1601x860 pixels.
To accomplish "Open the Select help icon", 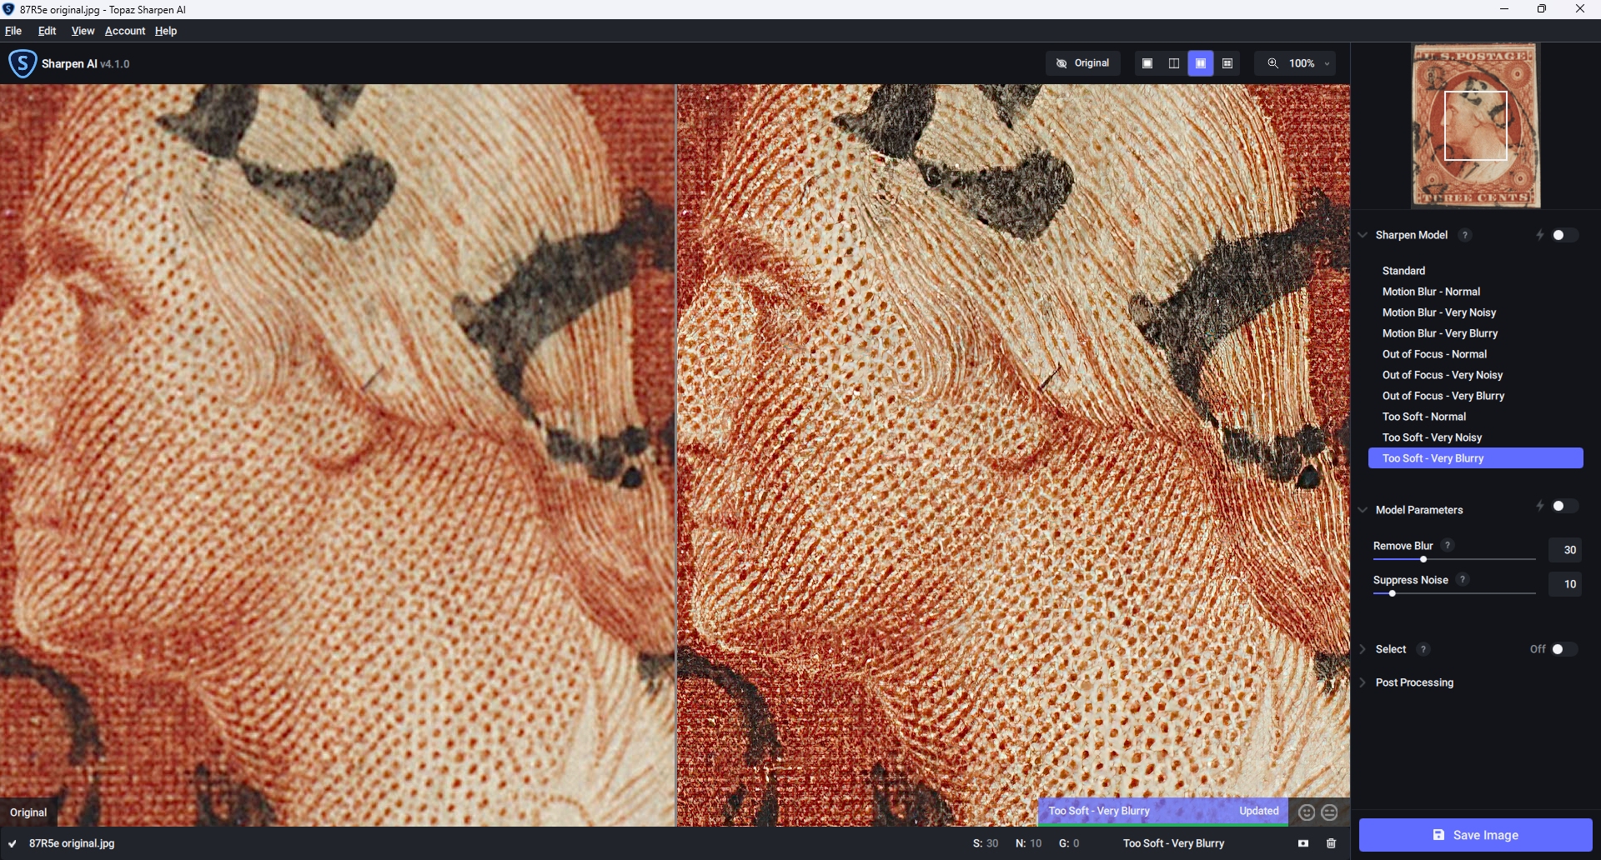I will tap(1423, 649).
